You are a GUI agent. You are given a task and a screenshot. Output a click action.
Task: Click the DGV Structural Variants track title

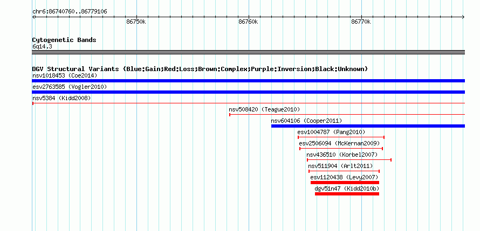coord(200,69)
